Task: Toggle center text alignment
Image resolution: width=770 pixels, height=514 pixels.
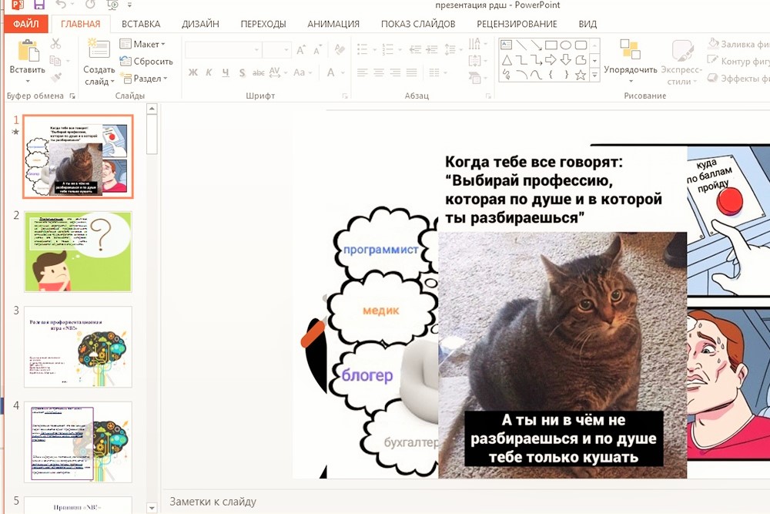Action: (379, 72)
